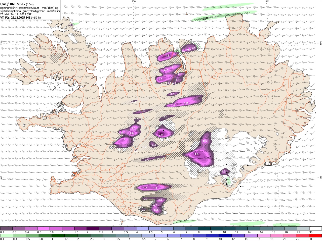Click the 0.1 label on the lower rain scale
This screenshot has height=241, width=322.
point(2,239)
